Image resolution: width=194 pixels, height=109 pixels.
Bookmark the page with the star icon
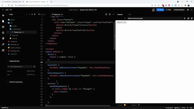159,5
